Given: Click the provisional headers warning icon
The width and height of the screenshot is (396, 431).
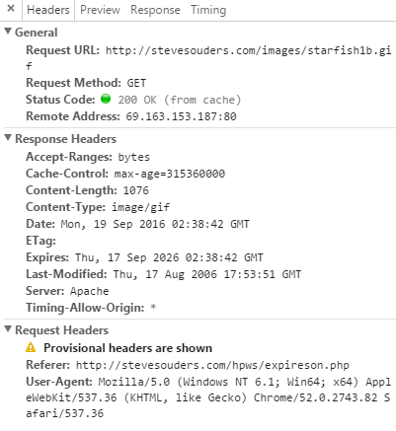Looking at the screenshot, I should click(x=31, y=347).
